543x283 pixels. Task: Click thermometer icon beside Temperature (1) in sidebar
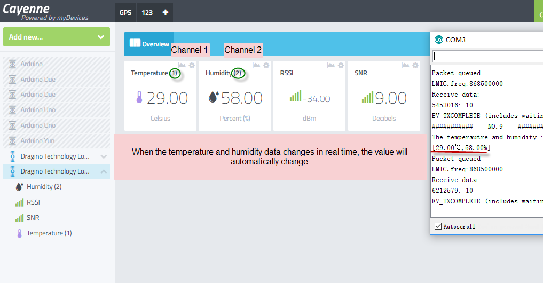(19, 233)
